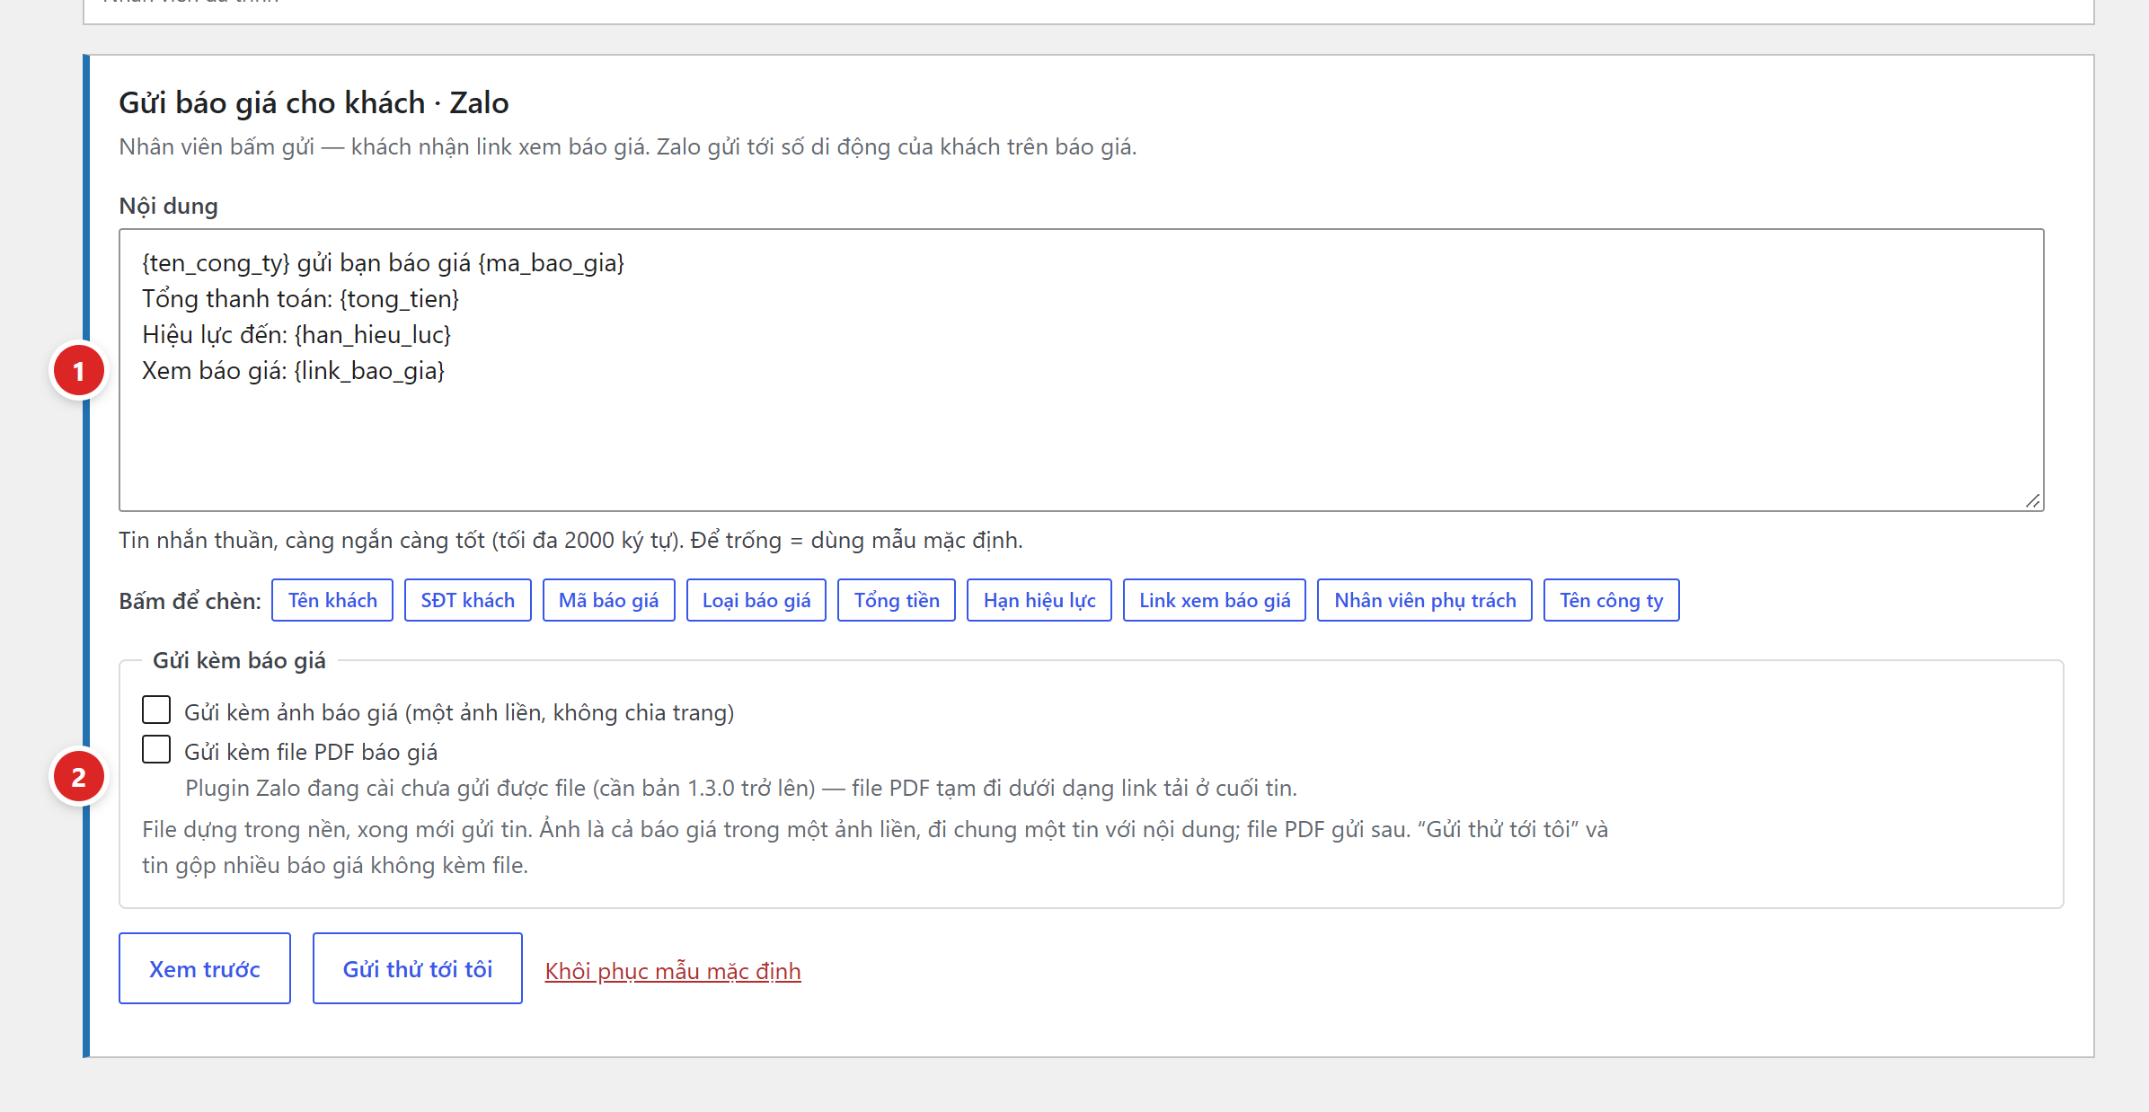Screen dimensions: 2149x1112
Task: Grab the textarea resize handle corner
Action: point(2033,501)
